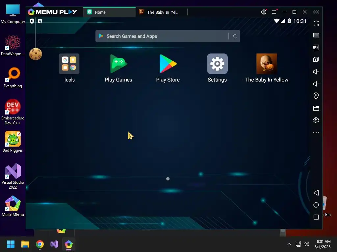The width and height of the screenshot is (337, 252).
Task: Click the MEmu Play logo
Action: (x=52, y=12)
